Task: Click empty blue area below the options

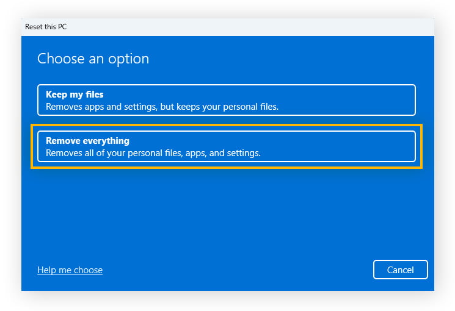Action: point(226,207)
